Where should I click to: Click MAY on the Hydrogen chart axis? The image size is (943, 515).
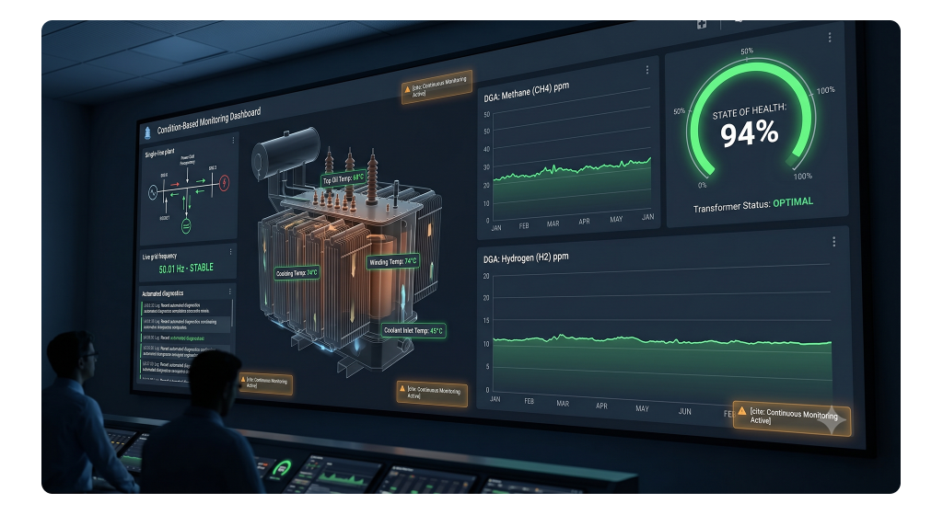[642, 408]
